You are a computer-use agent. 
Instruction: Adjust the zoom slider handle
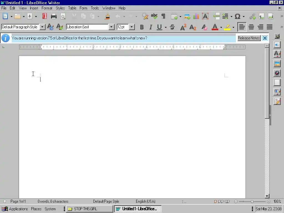click(x=252, y=201)
